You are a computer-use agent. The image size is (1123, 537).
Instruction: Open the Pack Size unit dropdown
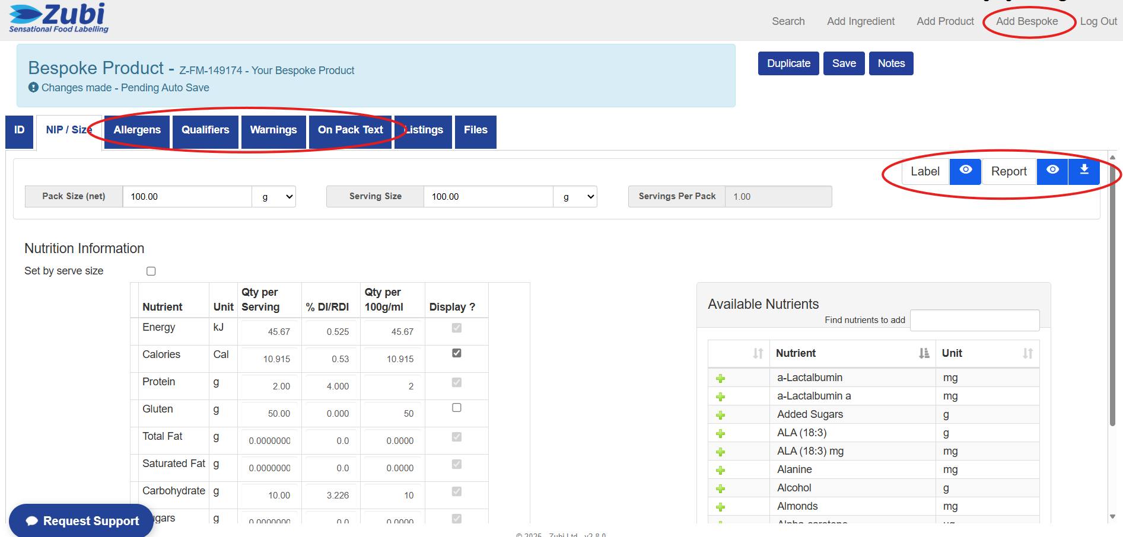coord(273,197)
